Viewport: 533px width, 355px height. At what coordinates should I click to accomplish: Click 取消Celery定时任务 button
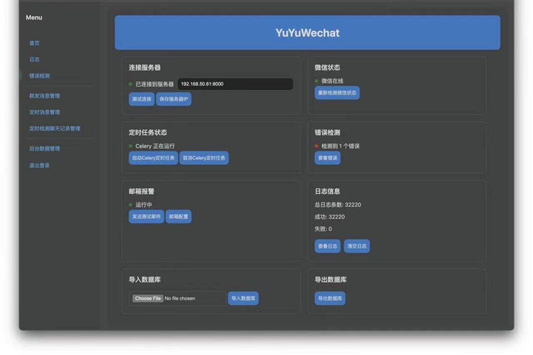204,158
